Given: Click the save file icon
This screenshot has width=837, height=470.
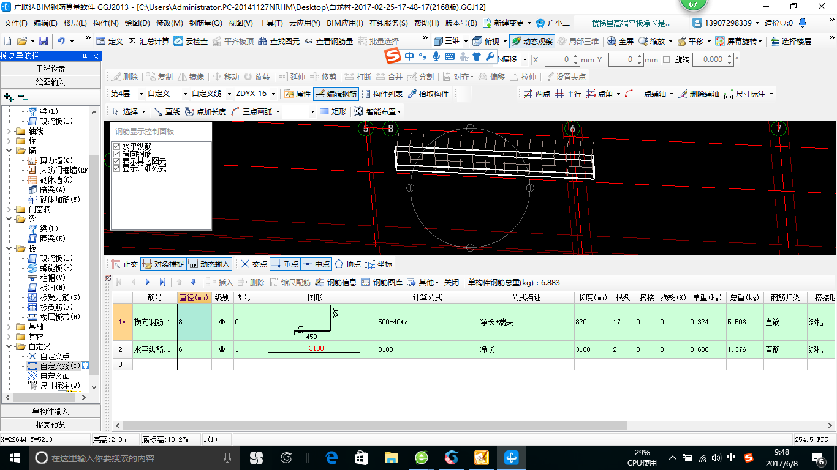Looking at the screenshot, I should (x=44, y=41).
